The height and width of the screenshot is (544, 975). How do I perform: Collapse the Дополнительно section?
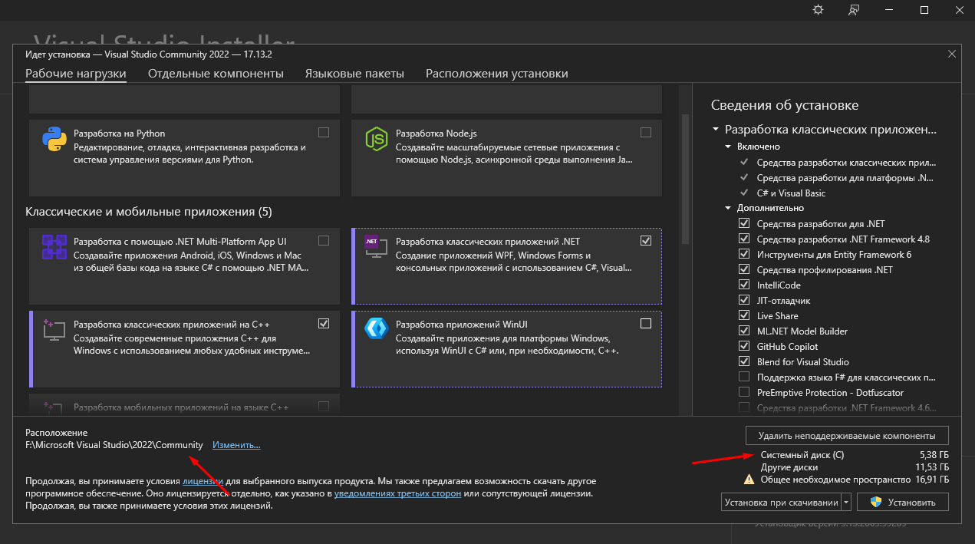[728, 207]
